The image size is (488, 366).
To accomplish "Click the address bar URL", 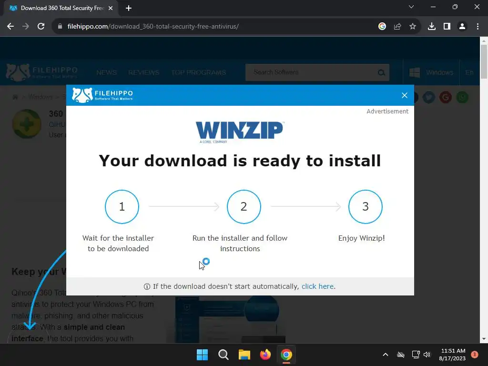I will pos(153,27).
